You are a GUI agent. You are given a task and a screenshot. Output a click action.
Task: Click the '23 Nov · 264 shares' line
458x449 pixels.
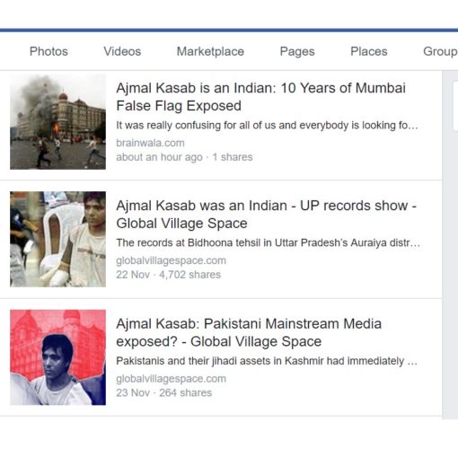point(163,392)
